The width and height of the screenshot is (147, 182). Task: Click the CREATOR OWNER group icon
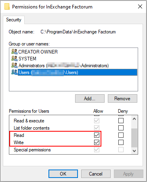coord(15,52)
